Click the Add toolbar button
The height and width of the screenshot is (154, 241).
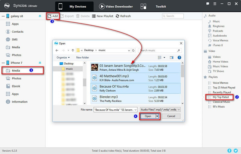coord(53,16)
